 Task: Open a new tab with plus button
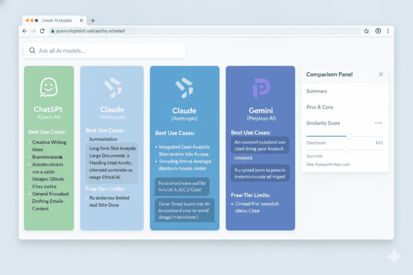click(93, 21)
